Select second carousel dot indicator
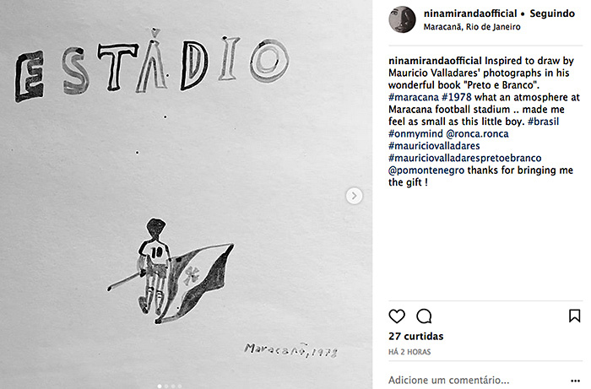 [x=166, y=386]
